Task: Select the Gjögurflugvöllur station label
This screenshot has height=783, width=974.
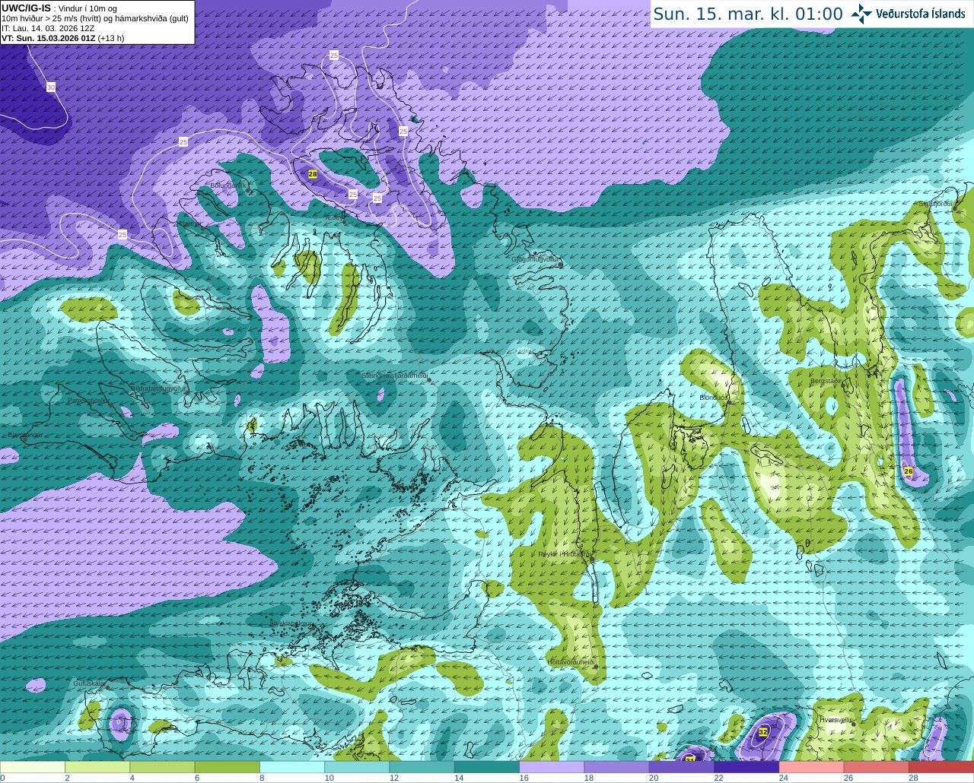Action: (x=535, y=259)
